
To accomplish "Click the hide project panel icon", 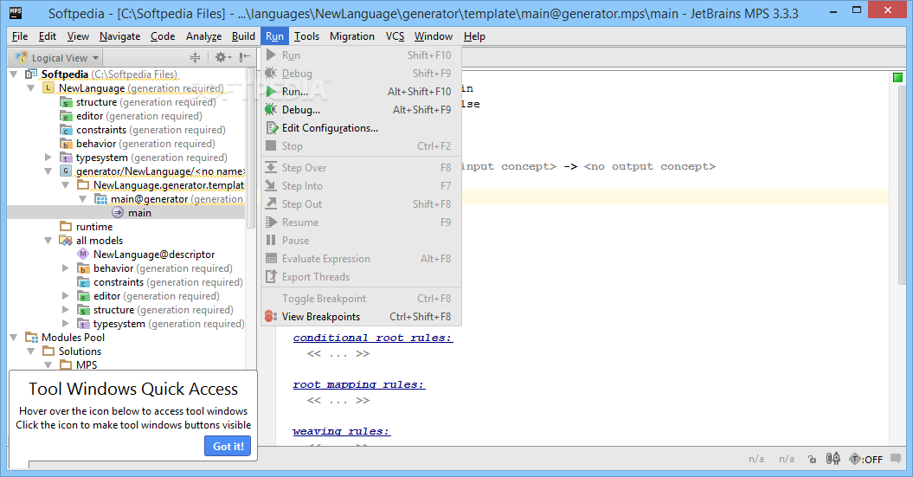I will click(245, 57).
